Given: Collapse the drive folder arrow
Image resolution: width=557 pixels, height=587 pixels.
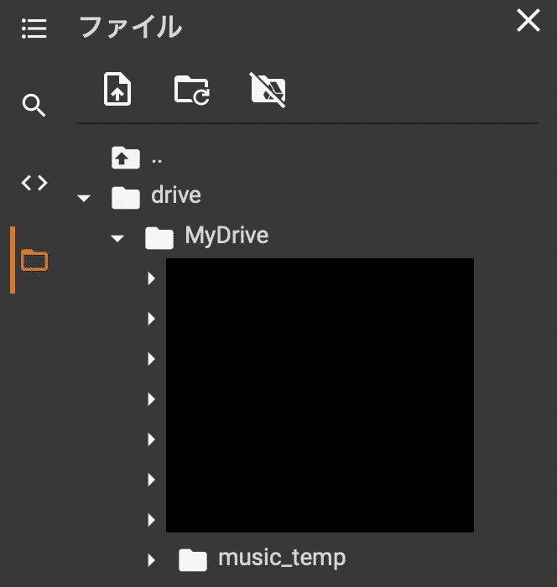Looking at the screenshot, I should coord(83,198).
